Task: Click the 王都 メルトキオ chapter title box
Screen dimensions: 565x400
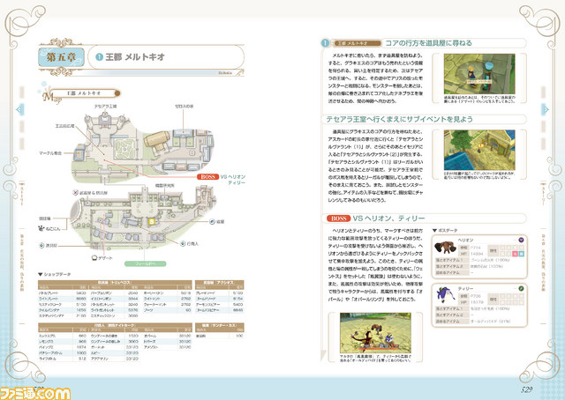Action: point(166,57)
